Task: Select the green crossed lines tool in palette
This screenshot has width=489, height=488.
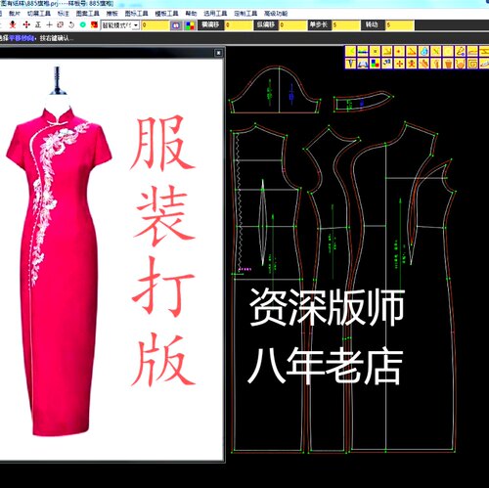Action: pos(436,51)
